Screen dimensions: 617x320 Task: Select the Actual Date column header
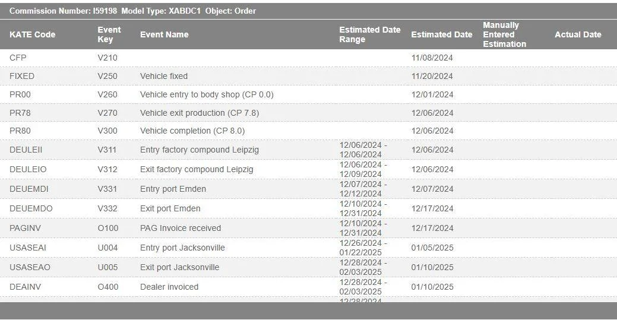click(x=577, y=34)
